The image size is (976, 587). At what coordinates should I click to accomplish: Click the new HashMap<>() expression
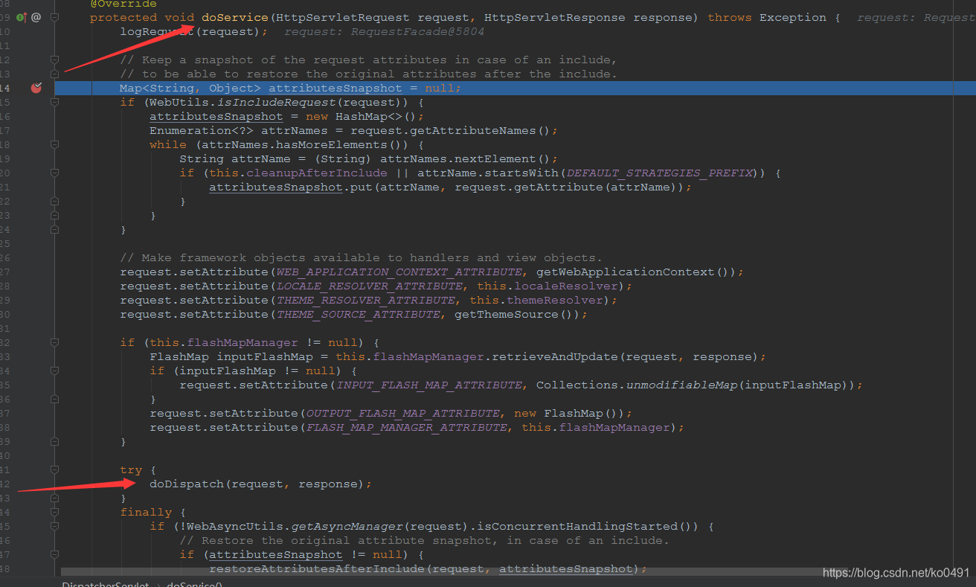point(361,116)
